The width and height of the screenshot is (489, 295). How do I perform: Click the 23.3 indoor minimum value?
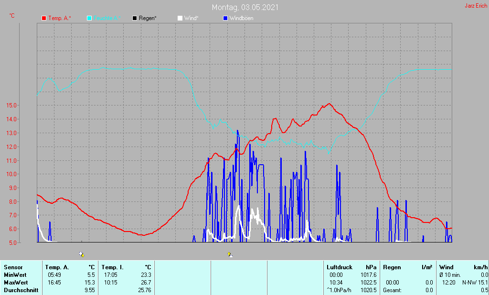pyautogui.click(x=146, y=275)
